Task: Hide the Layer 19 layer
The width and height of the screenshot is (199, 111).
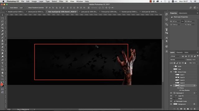Action: point(171,96)
